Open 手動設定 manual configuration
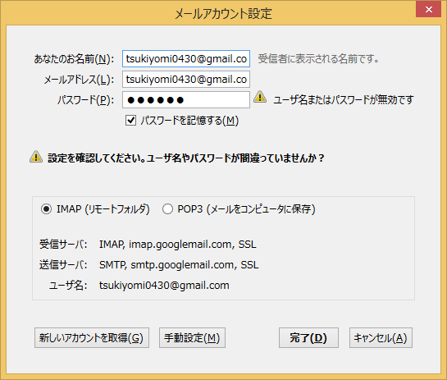This screenshot has width=447, height=380. (192, 338)
